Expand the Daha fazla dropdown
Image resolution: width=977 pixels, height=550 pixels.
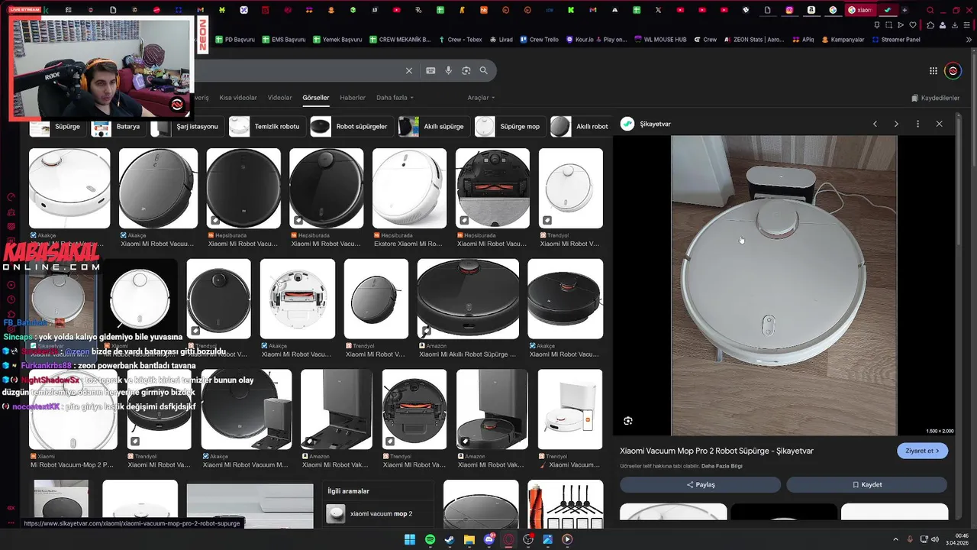click(395, 98)
